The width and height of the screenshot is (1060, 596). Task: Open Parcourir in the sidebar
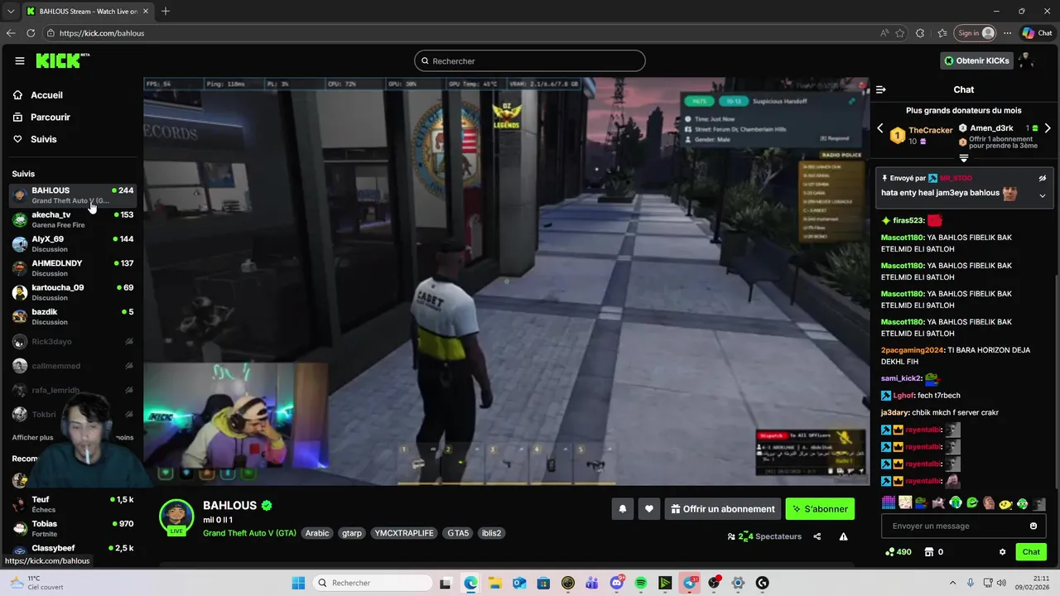tap(41, 118)
